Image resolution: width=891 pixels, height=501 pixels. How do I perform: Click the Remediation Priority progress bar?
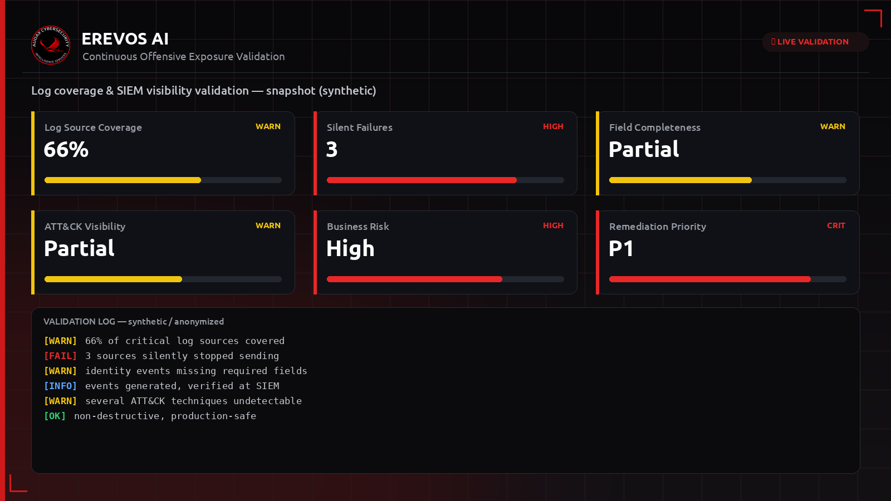tap(728, 279)
